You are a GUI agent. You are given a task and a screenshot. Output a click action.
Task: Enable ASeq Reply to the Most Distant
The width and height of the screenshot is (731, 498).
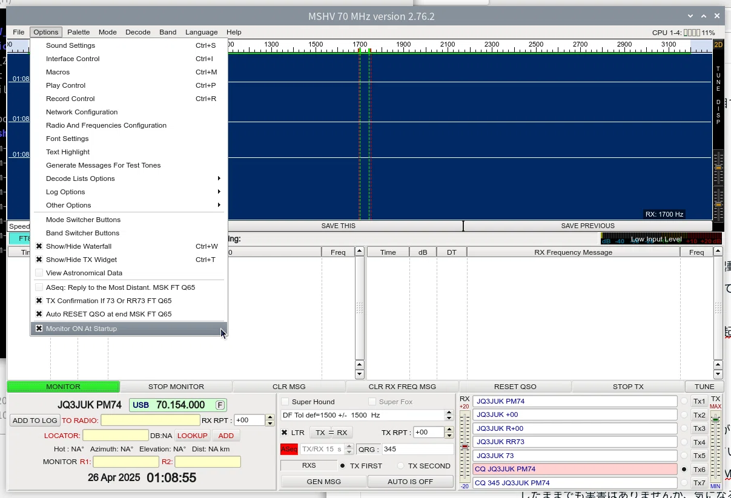pos(129,287)
